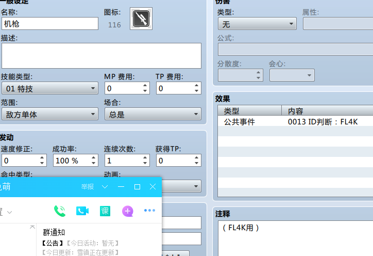Click the disabled 公式 formula field
This screenshot has width=373, height=256.
point(295,50)
